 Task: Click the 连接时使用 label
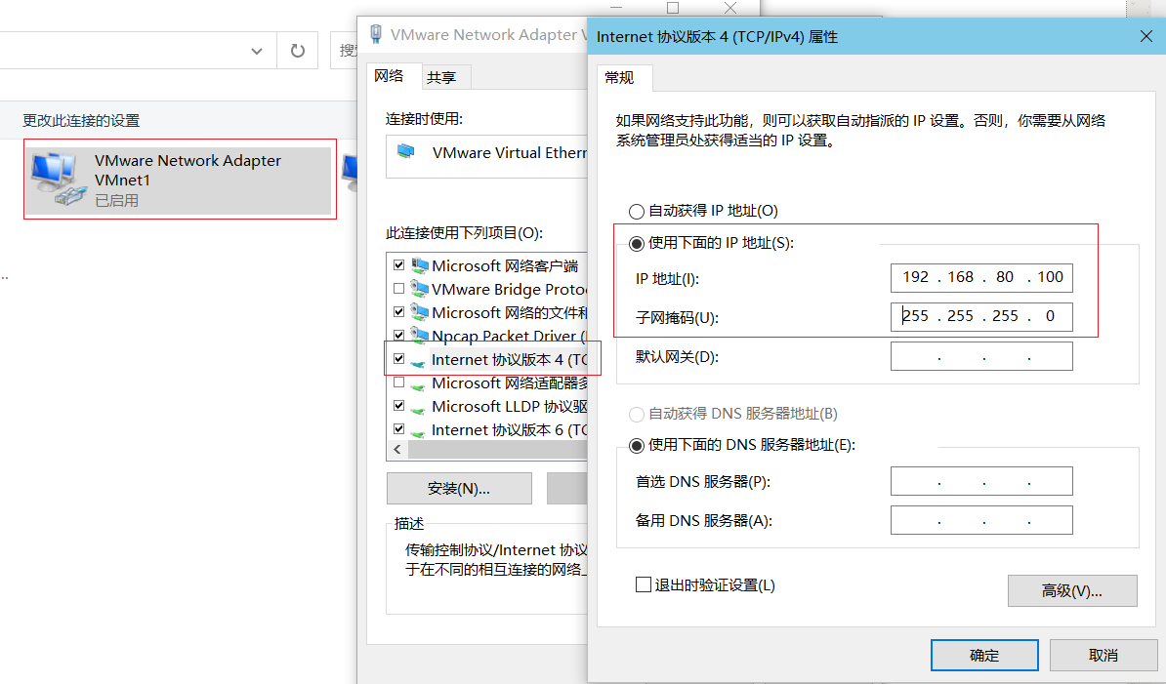(425, 119)
